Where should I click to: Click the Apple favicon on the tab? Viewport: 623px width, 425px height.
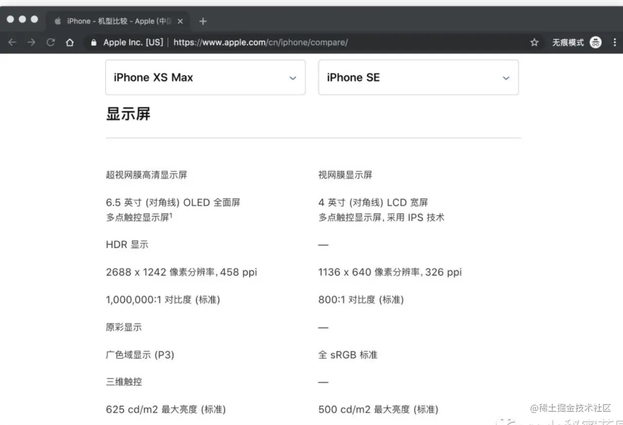(58, 21)
